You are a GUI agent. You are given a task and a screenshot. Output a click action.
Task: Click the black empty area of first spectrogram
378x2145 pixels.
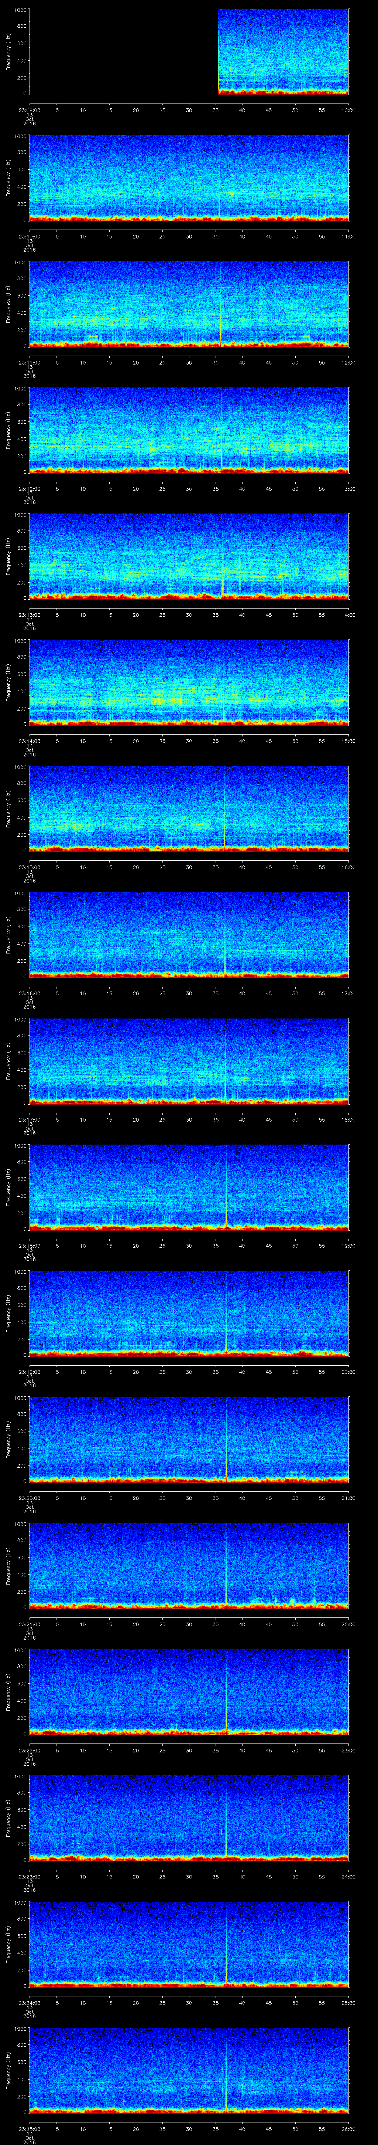(123, 52)
